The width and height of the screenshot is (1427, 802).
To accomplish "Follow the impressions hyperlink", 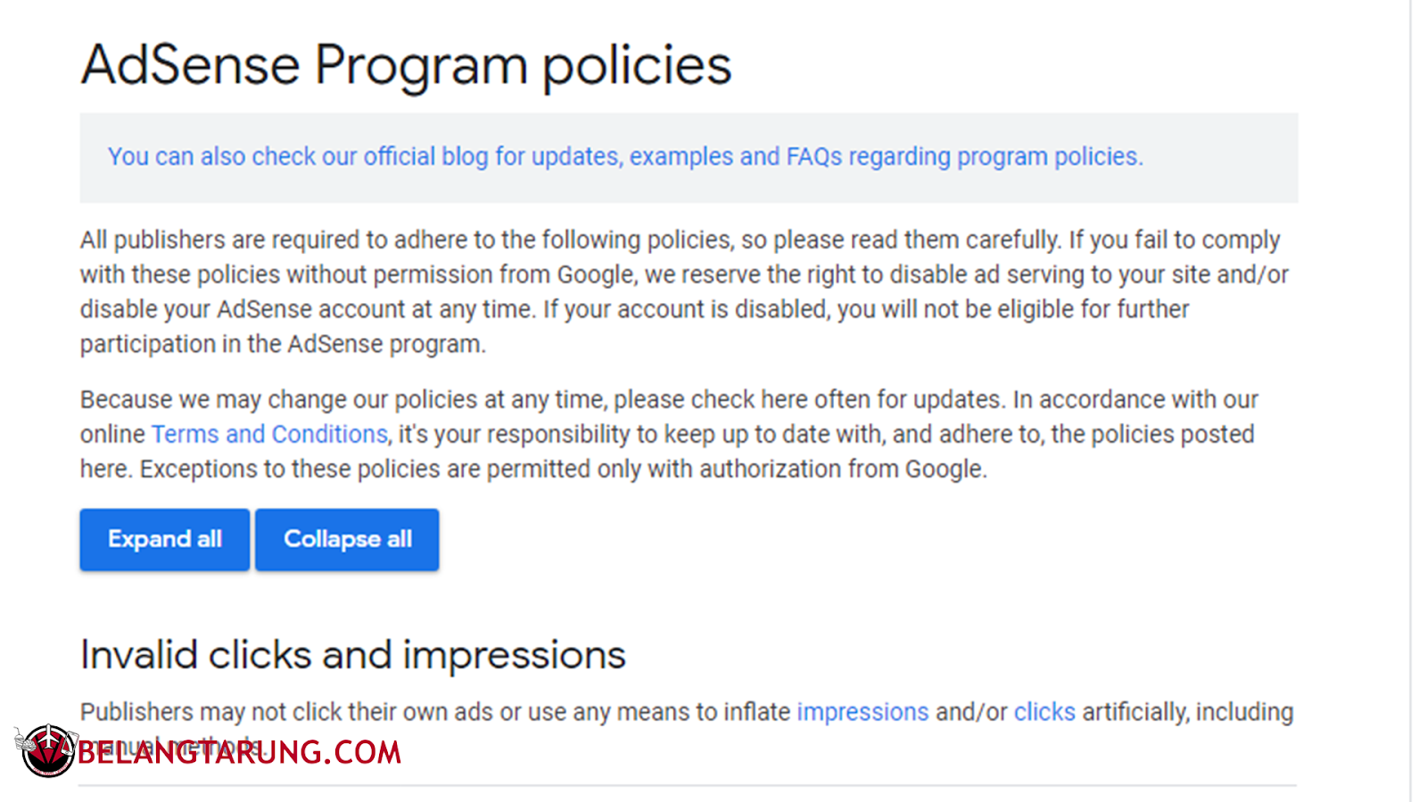I will [x=862, y=712].
